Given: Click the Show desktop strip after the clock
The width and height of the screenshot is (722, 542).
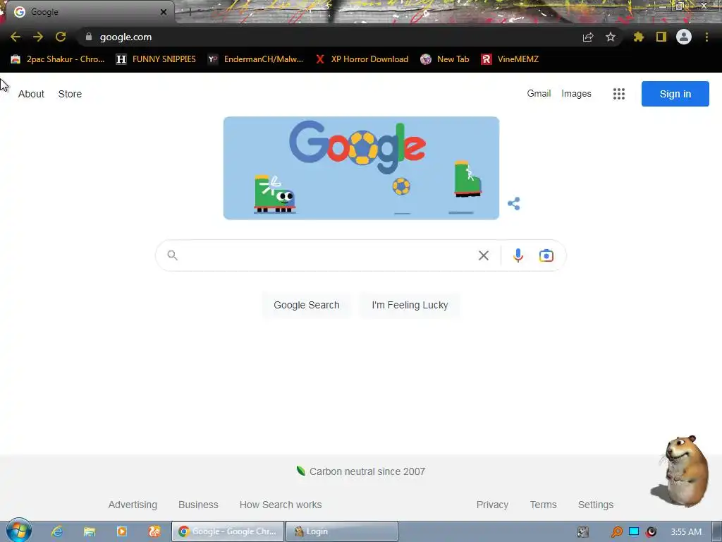Looking at the screenshot, I should 717,531.
